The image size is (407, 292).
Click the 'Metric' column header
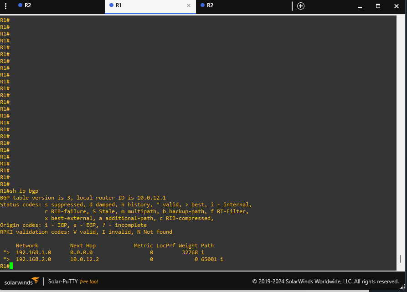[x=143, y=246]
